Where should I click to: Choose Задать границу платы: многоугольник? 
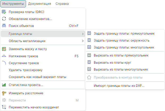pos(124,47)
